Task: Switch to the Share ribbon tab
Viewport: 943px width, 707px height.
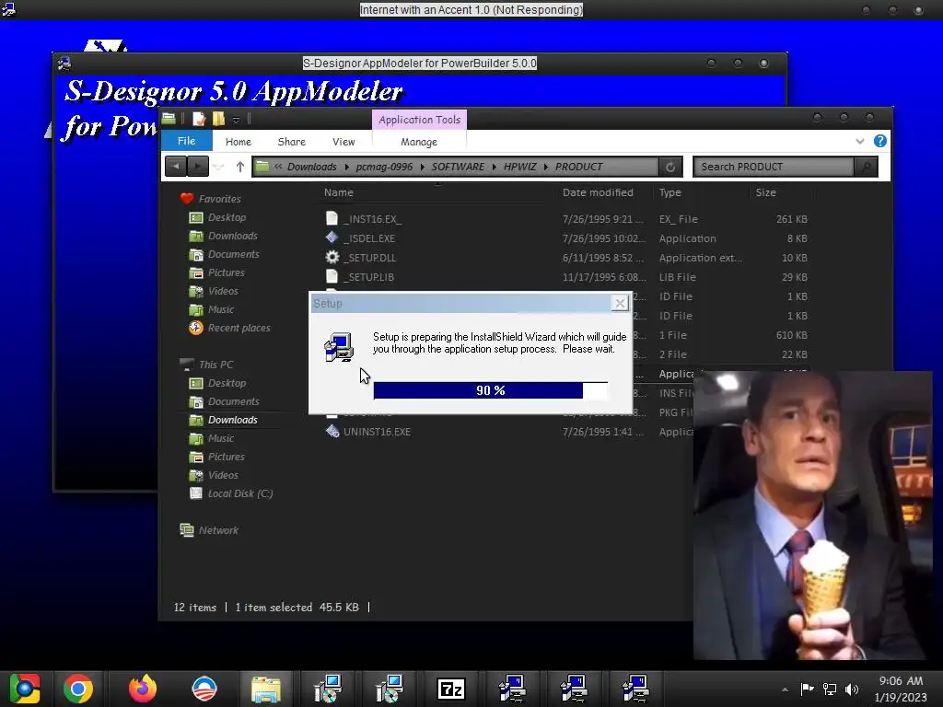Action: 292,142
